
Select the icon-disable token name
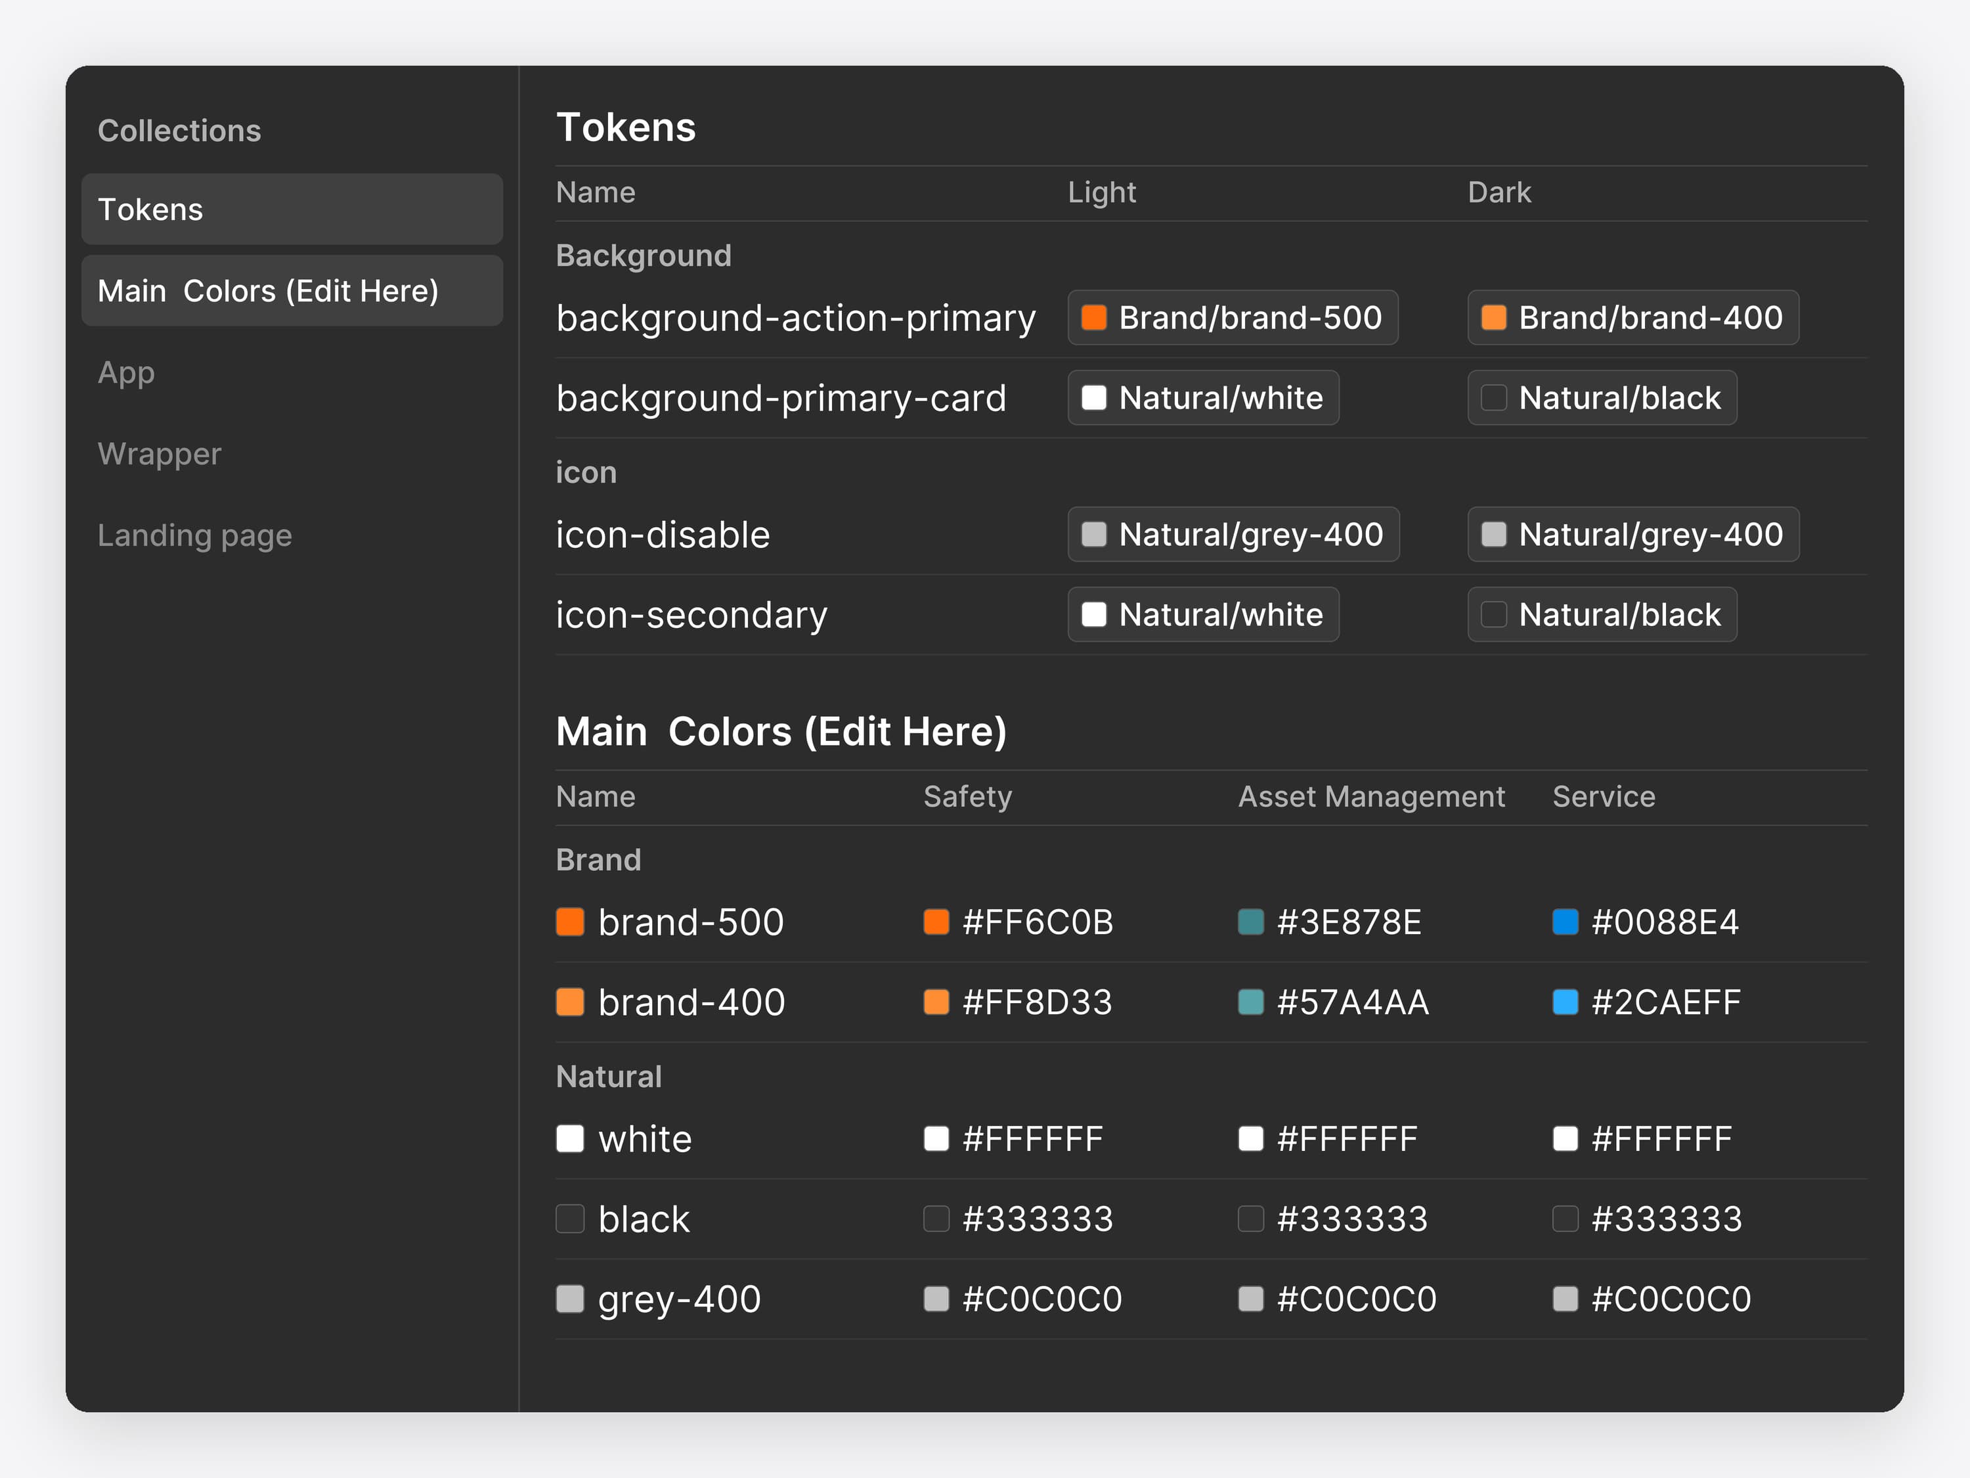tap(663, 535)
